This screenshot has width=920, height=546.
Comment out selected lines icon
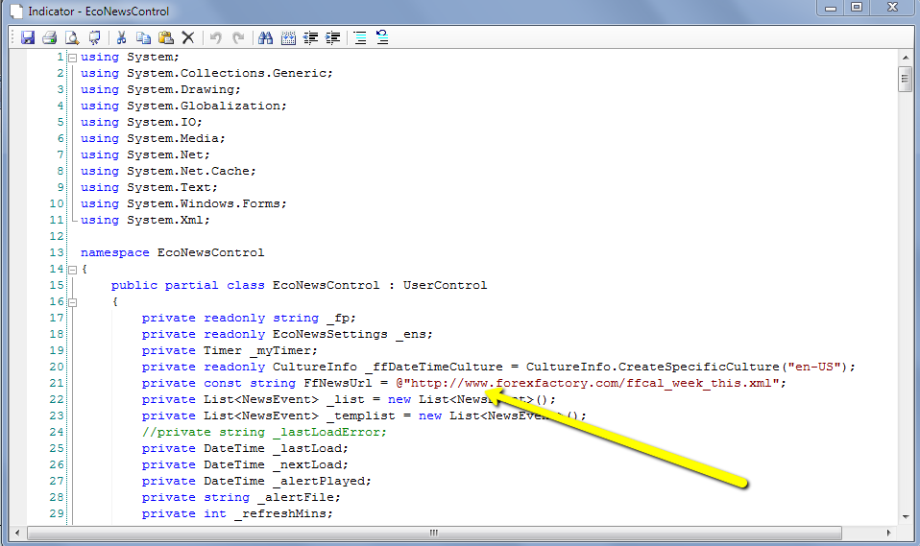(x=360, y=37)
